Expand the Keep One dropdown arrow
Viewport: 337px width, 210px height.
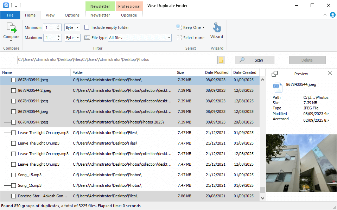[203, 27]
